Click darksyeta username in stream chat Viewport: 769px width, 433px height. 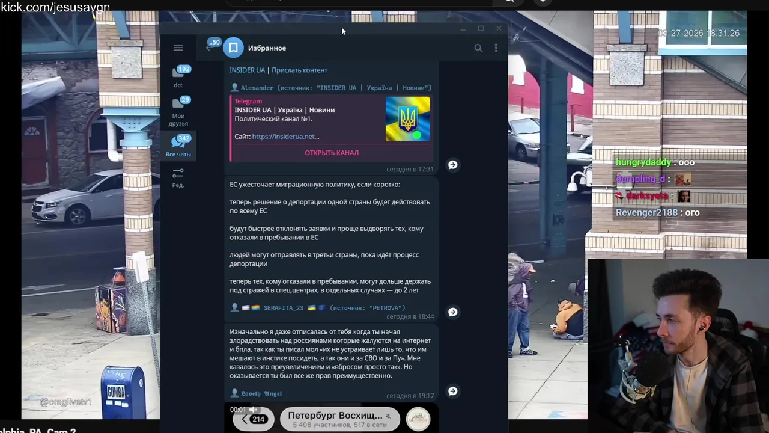click(647, 196)
